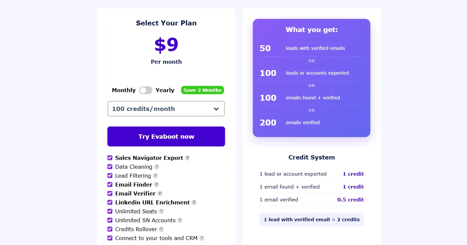The height and width of the screenshot is (245, 467).
Task: Click question mark beside Lead Filtering
Action: (155, 176)
